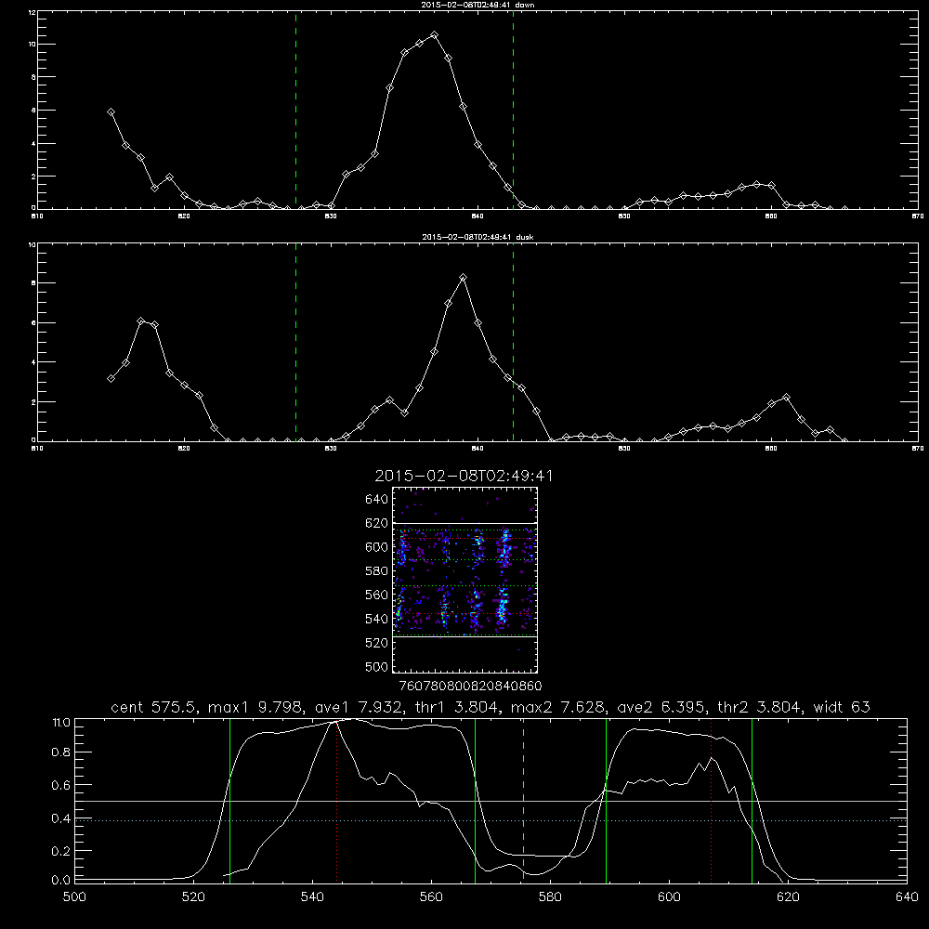
Task: Click the 840 x-axis label of the dawn plot
Action: pyautogui.click(x=478, y=216)
